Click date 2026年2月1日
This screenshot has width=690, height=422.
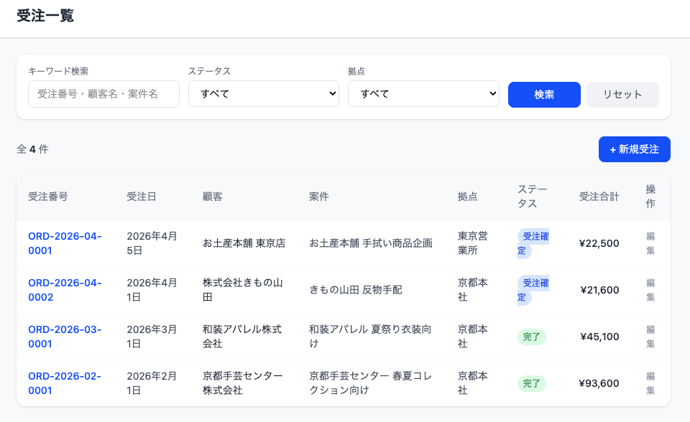152,383
